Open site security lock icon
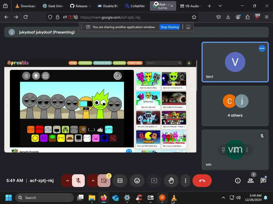The image size is (273, 204). click(x=58, y=17)
